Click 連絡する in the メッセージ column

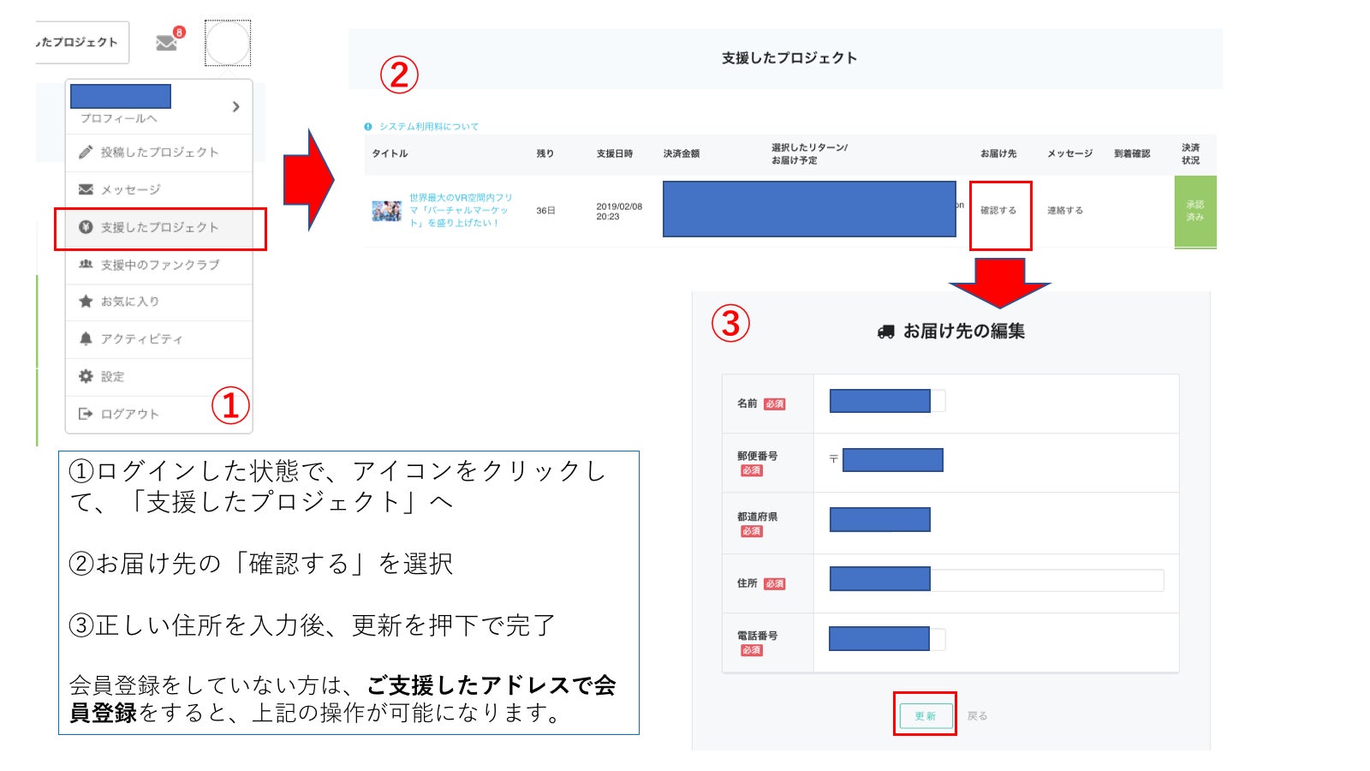pos(1065,211)
